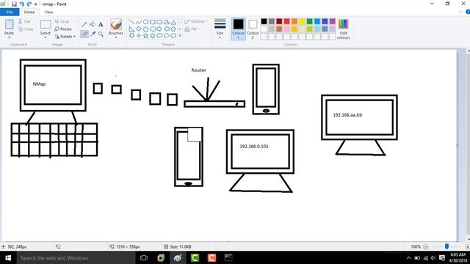
Task: Open the Size thickness dropdown
Action: click(220, 29)
